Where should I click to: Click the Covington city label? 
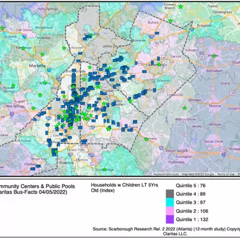click(184, 157)
